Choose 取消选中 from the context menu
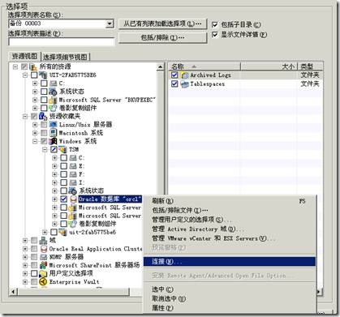This screenshot has width=340, height=317. [230, 298]
